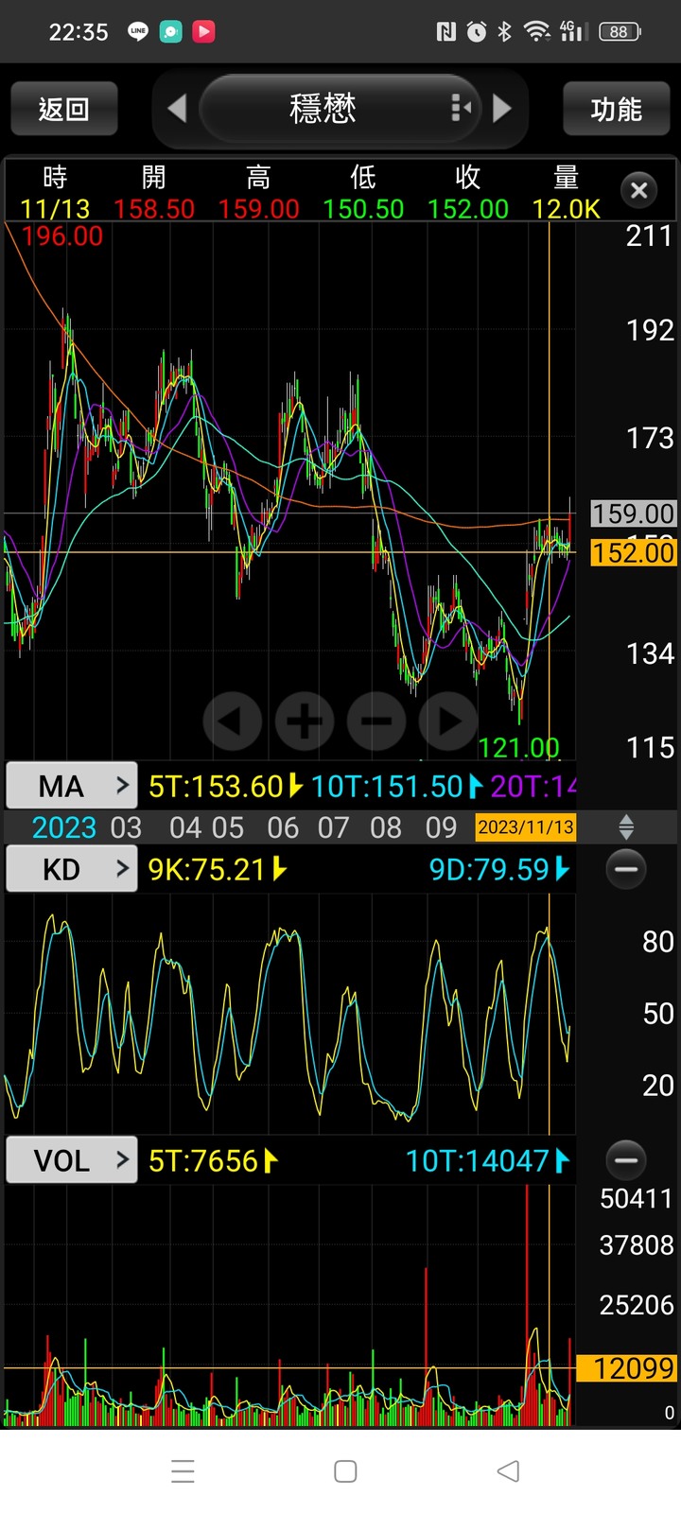Tap the up-down panel resize arrows

tap(626, 827)
